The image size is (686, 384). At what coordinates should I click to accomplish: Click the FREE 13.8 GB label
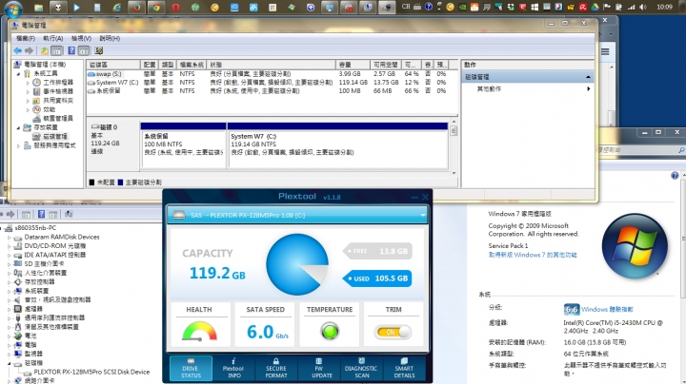pyautogui.click(x=377, y=251)
